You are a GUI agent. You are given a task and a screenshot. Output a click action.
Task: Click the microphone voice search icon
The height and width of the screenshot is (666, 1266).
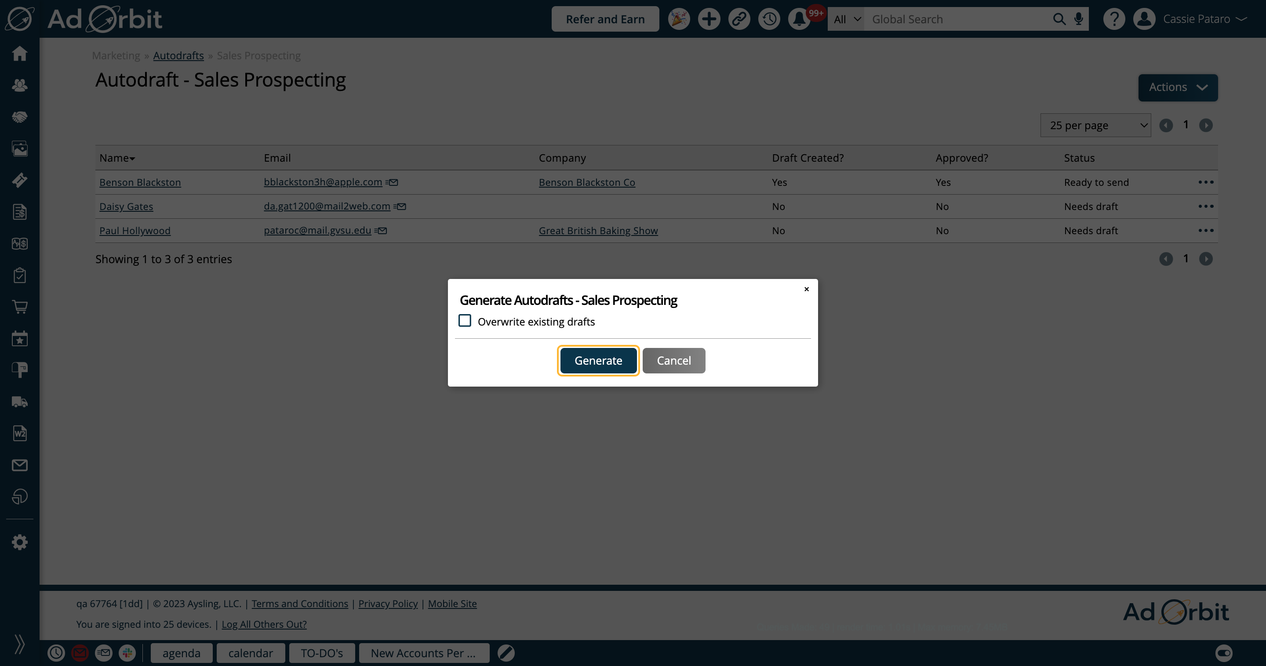(1078, 19)
